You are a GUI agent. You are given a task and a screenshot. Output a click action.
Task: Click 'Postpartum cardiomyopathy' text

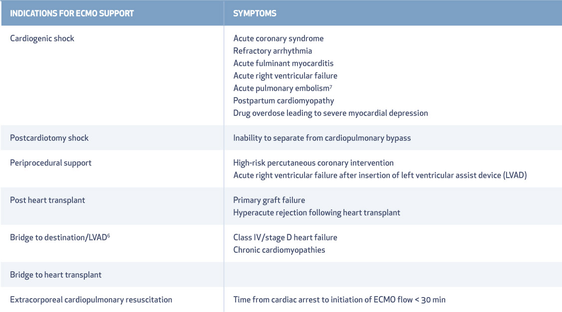click(283, 101)
